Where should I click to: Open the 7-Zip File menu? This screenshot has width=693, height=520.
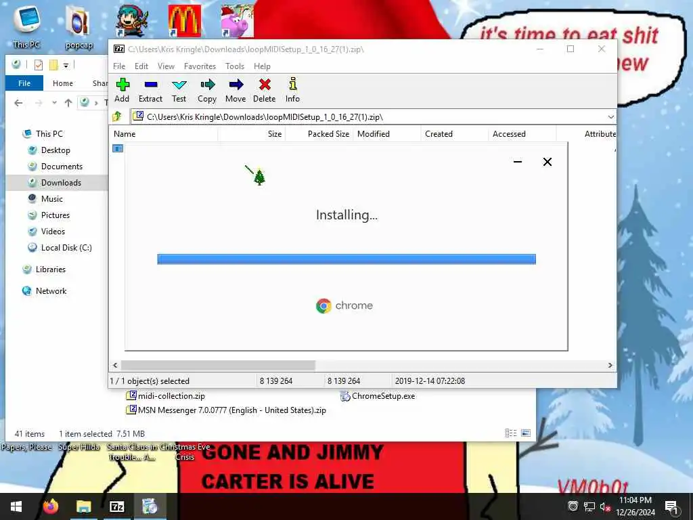coord(119,66)
